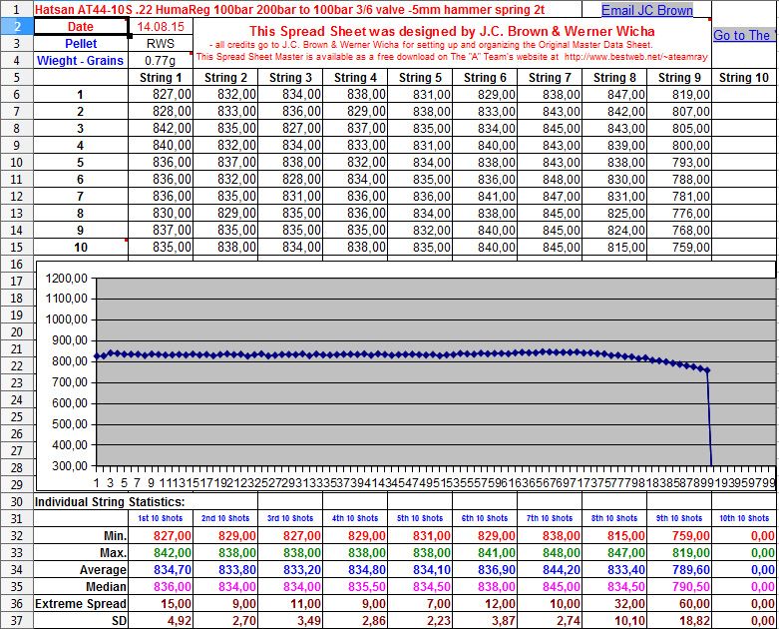The image size is (779, 629).
Task: Click the velocity line chart plot area
Action: (435, 372)
